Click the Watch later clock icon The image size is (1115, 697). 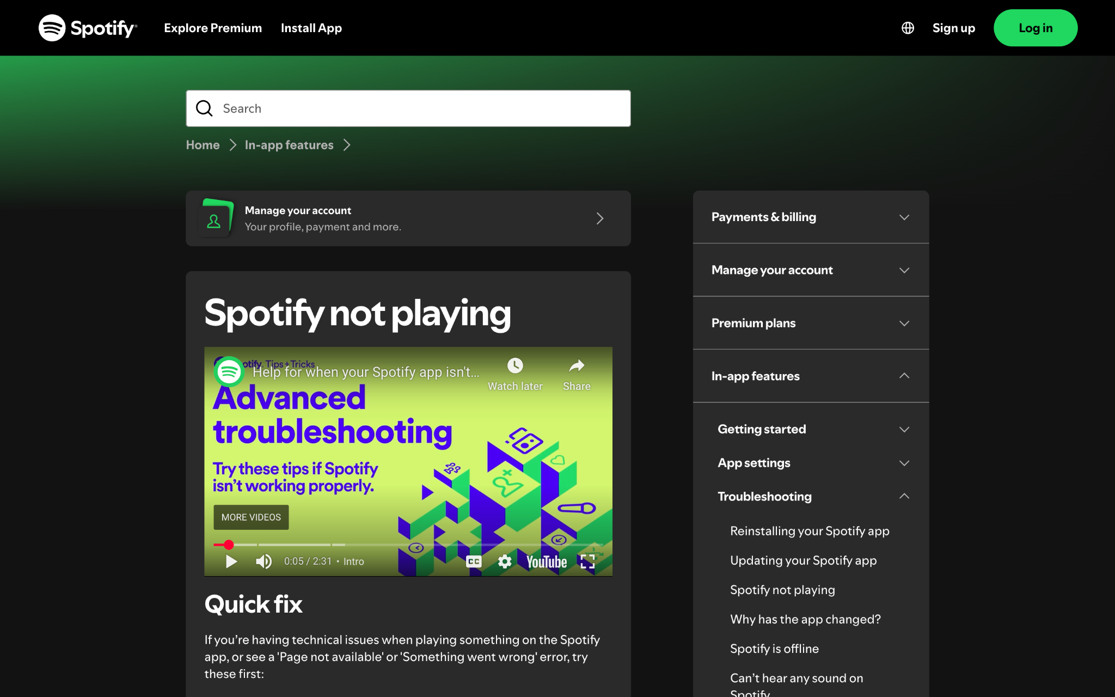515,365
